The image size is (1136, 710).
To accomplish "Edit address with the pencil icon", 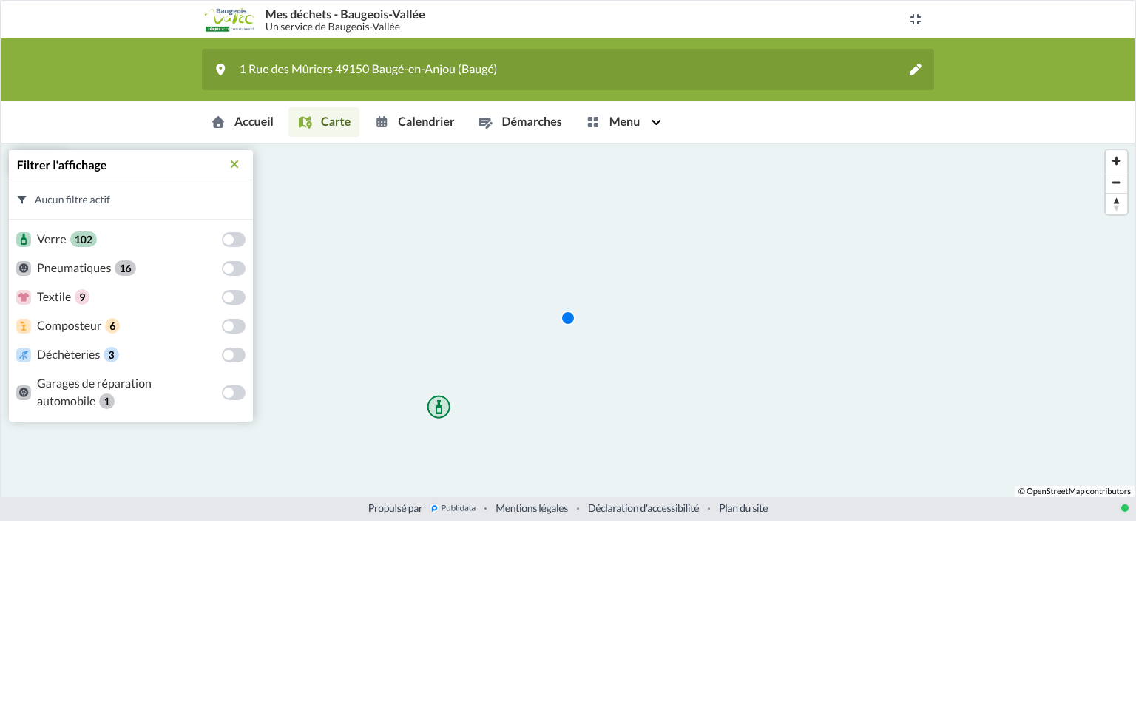I will pos(916,70).
